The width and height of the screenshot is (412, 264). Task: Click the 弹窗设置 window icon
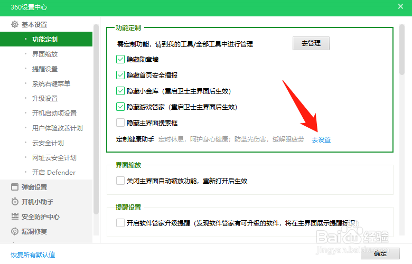click(15, 187)
